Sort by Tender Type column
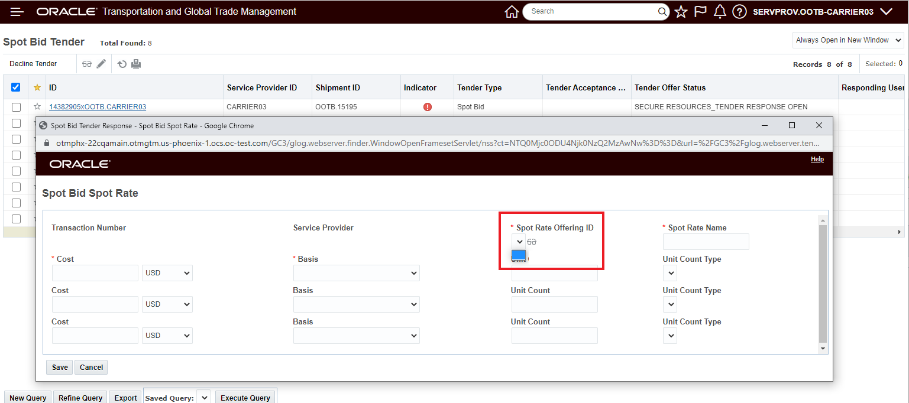The height and width of the screenshot is (403, 909). [480, 87]
